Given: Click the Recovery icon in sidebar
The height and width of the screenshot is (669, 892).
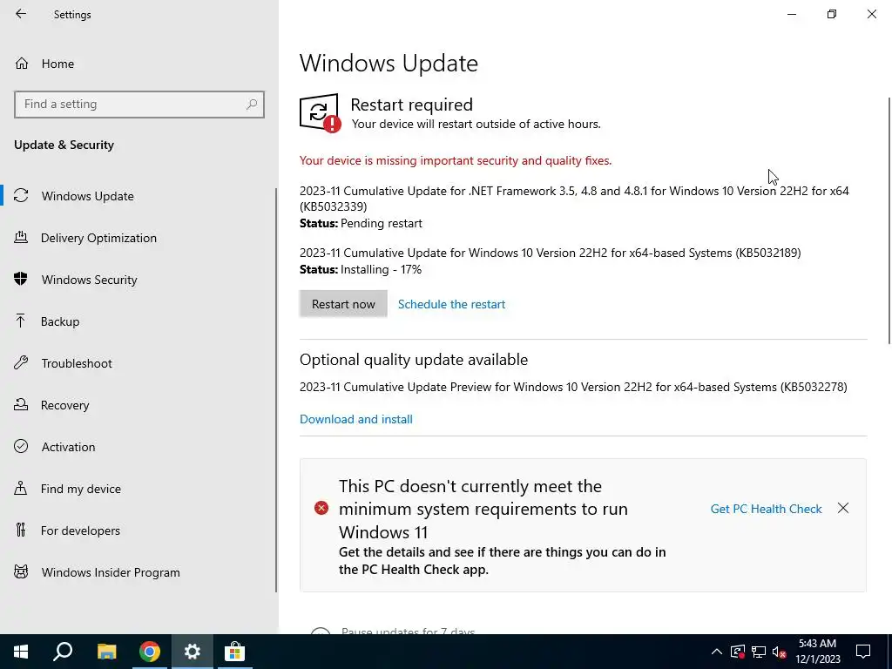Looking at the screenshot, I should 21,404.
